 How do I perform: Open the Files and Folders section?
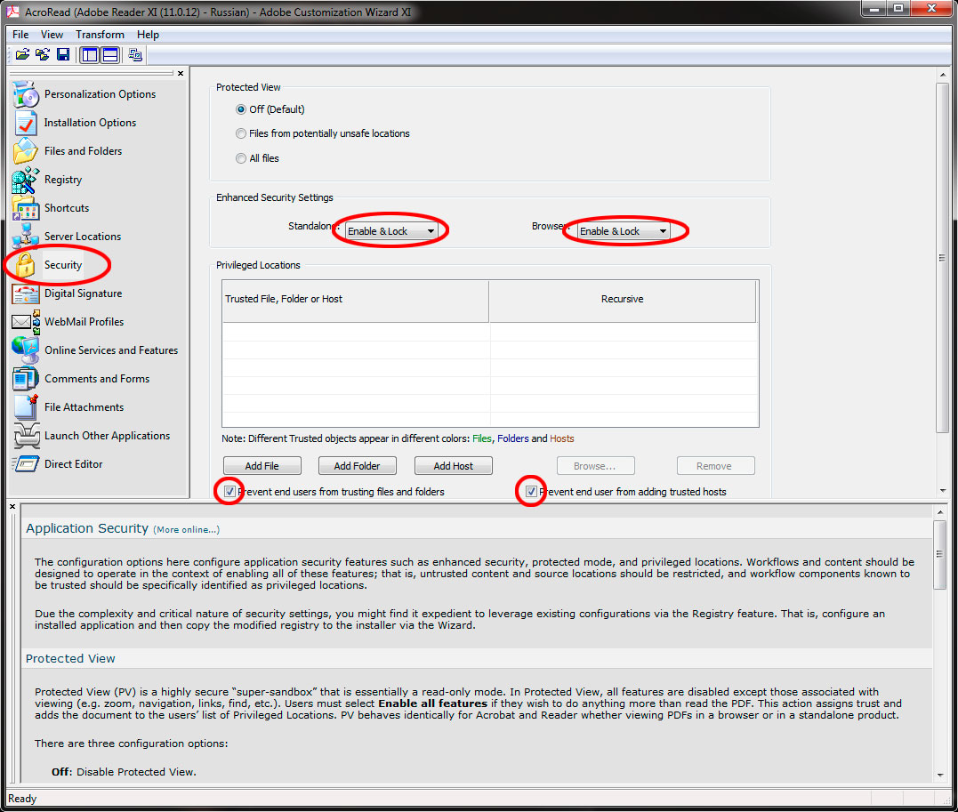pyautogui.click(x=68, y=151)
